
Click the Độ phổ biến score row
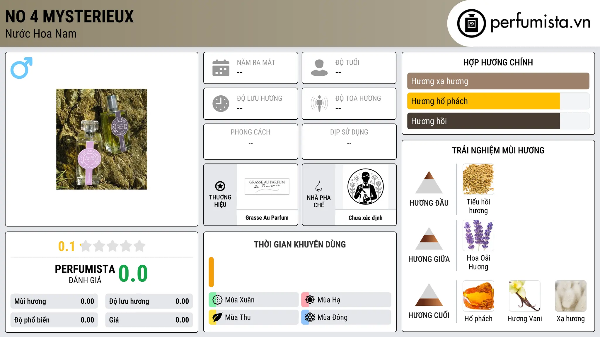54,320
